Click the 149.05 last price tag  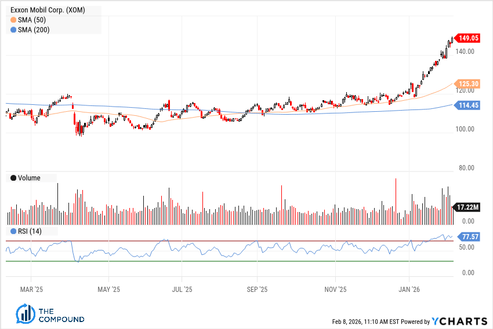click(x=467, y=38)
